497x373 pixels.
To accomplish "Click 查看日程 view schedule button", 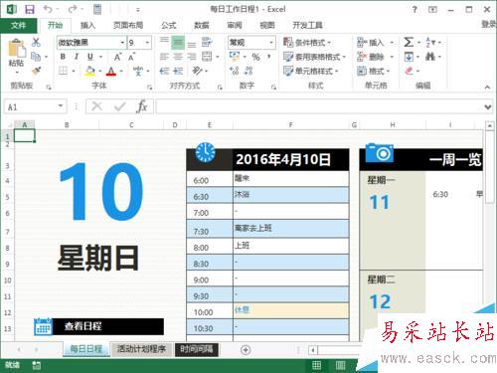I will coord(98,326).
